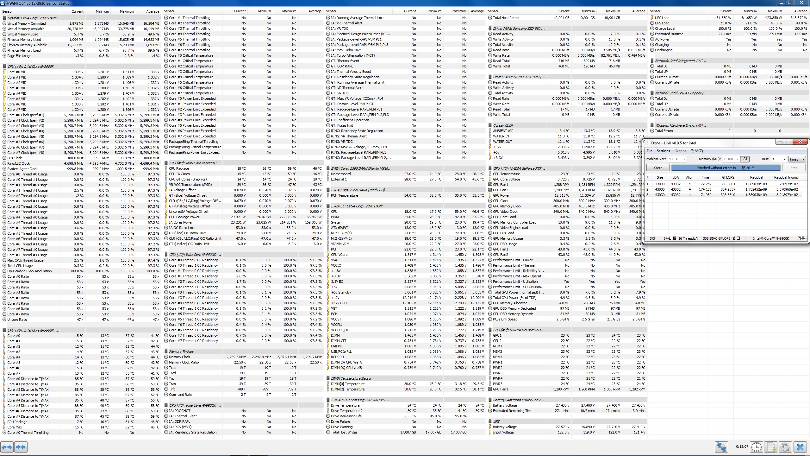
Task: Click the icon beside Battery: American Power Conv header
Action: (x=490, y=400)
